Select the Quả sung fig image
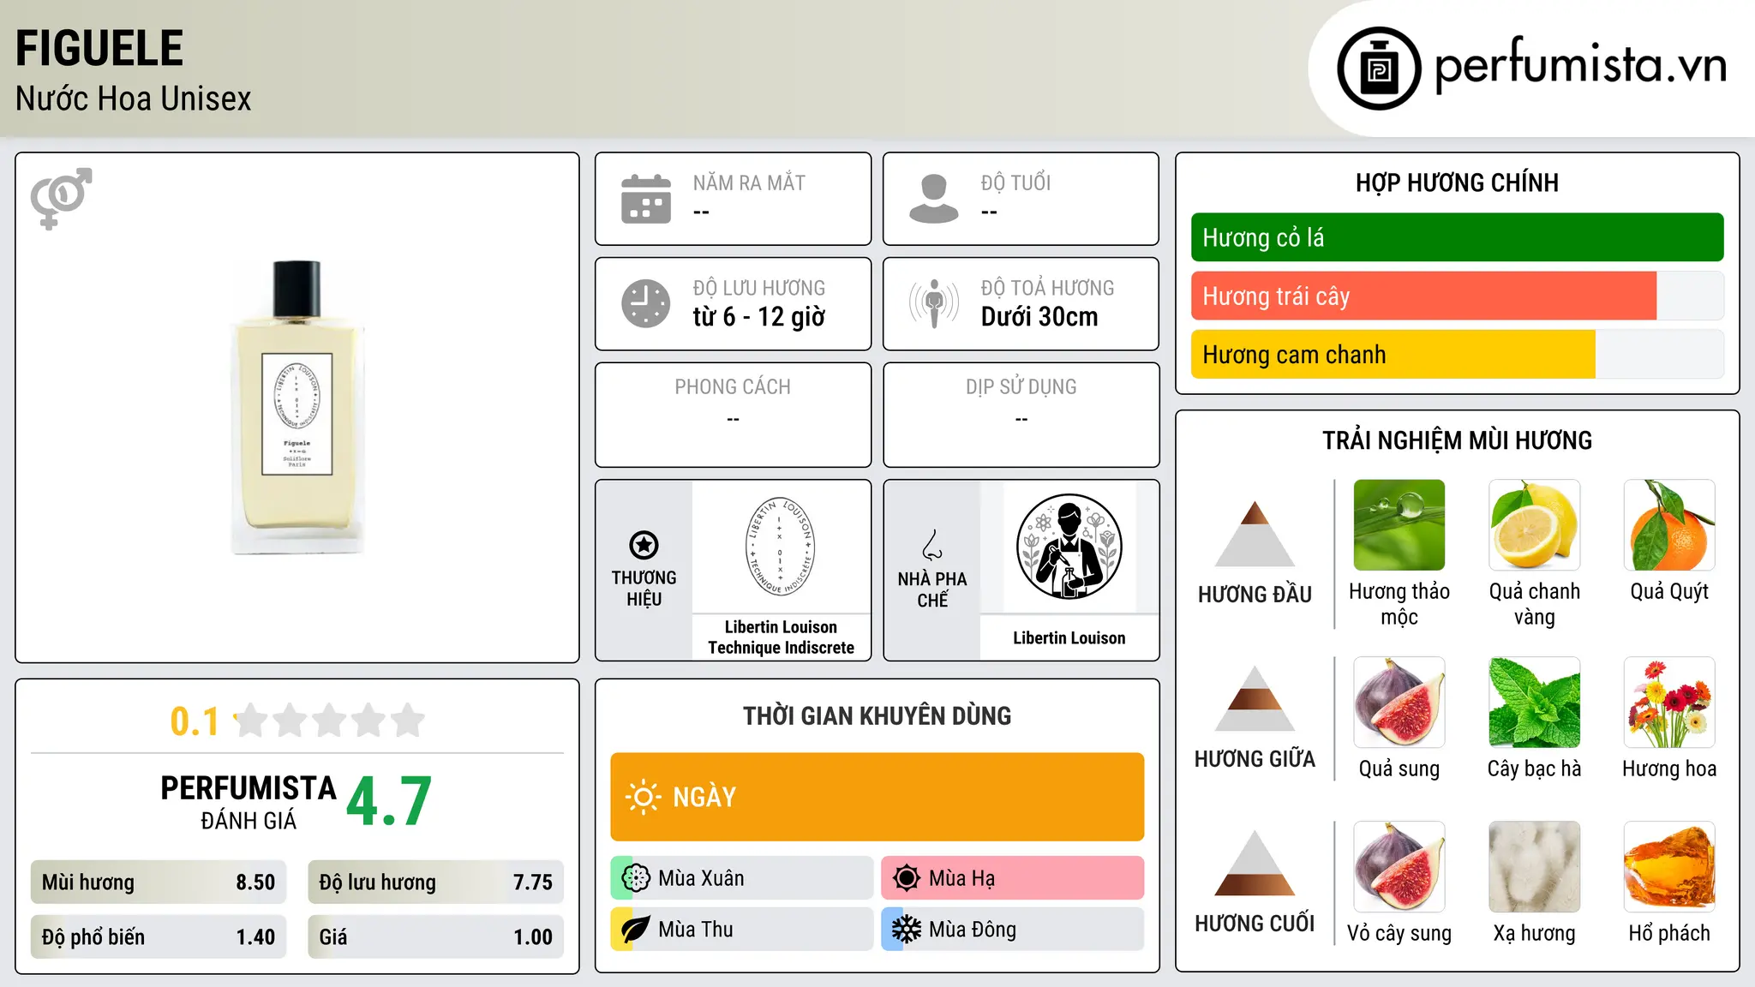1755x987 pixels. click(1399, 703)
